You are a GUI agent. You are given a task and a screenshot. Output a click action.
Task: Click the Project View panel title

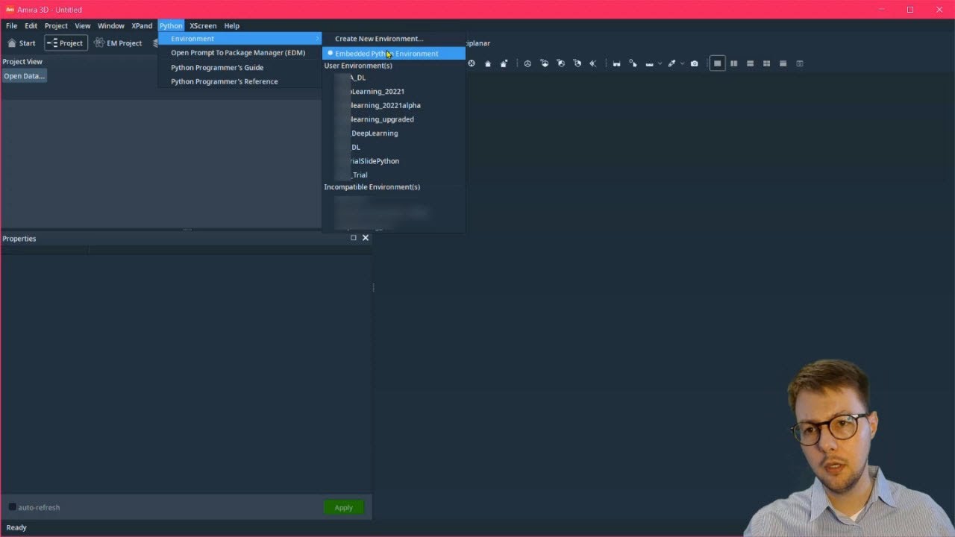click(x=22, y=62)
